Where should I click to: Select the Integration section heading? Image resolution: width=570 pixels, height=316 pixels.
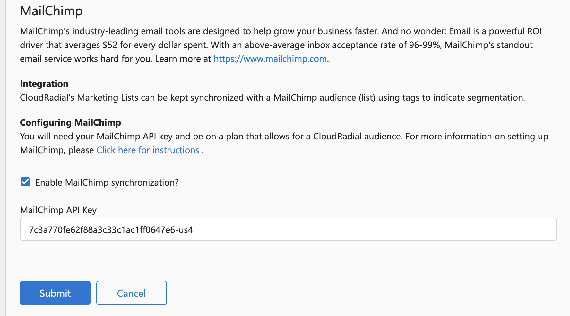tap(44, 84)
